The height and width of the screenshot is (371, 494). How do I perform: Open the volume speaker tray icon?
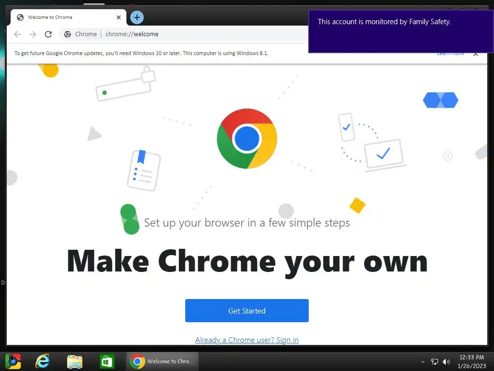click(x=446, y=362)
